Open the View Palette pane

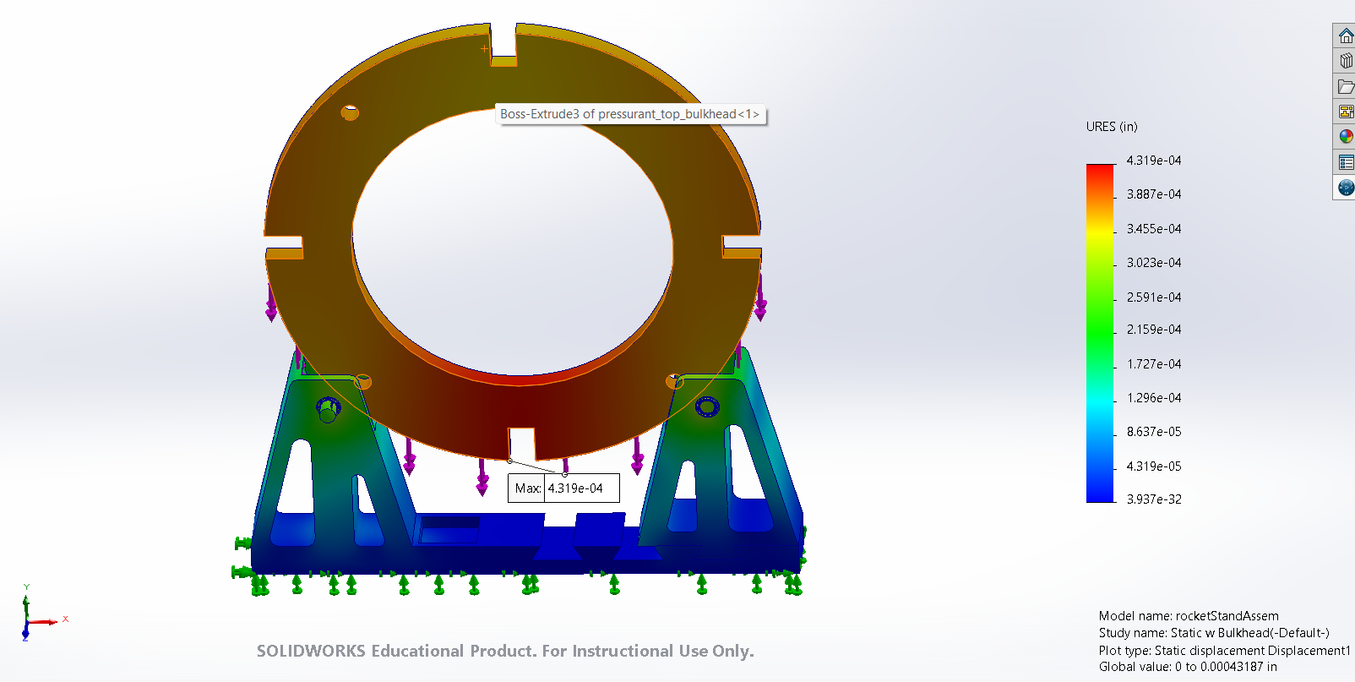[1346, 112]
